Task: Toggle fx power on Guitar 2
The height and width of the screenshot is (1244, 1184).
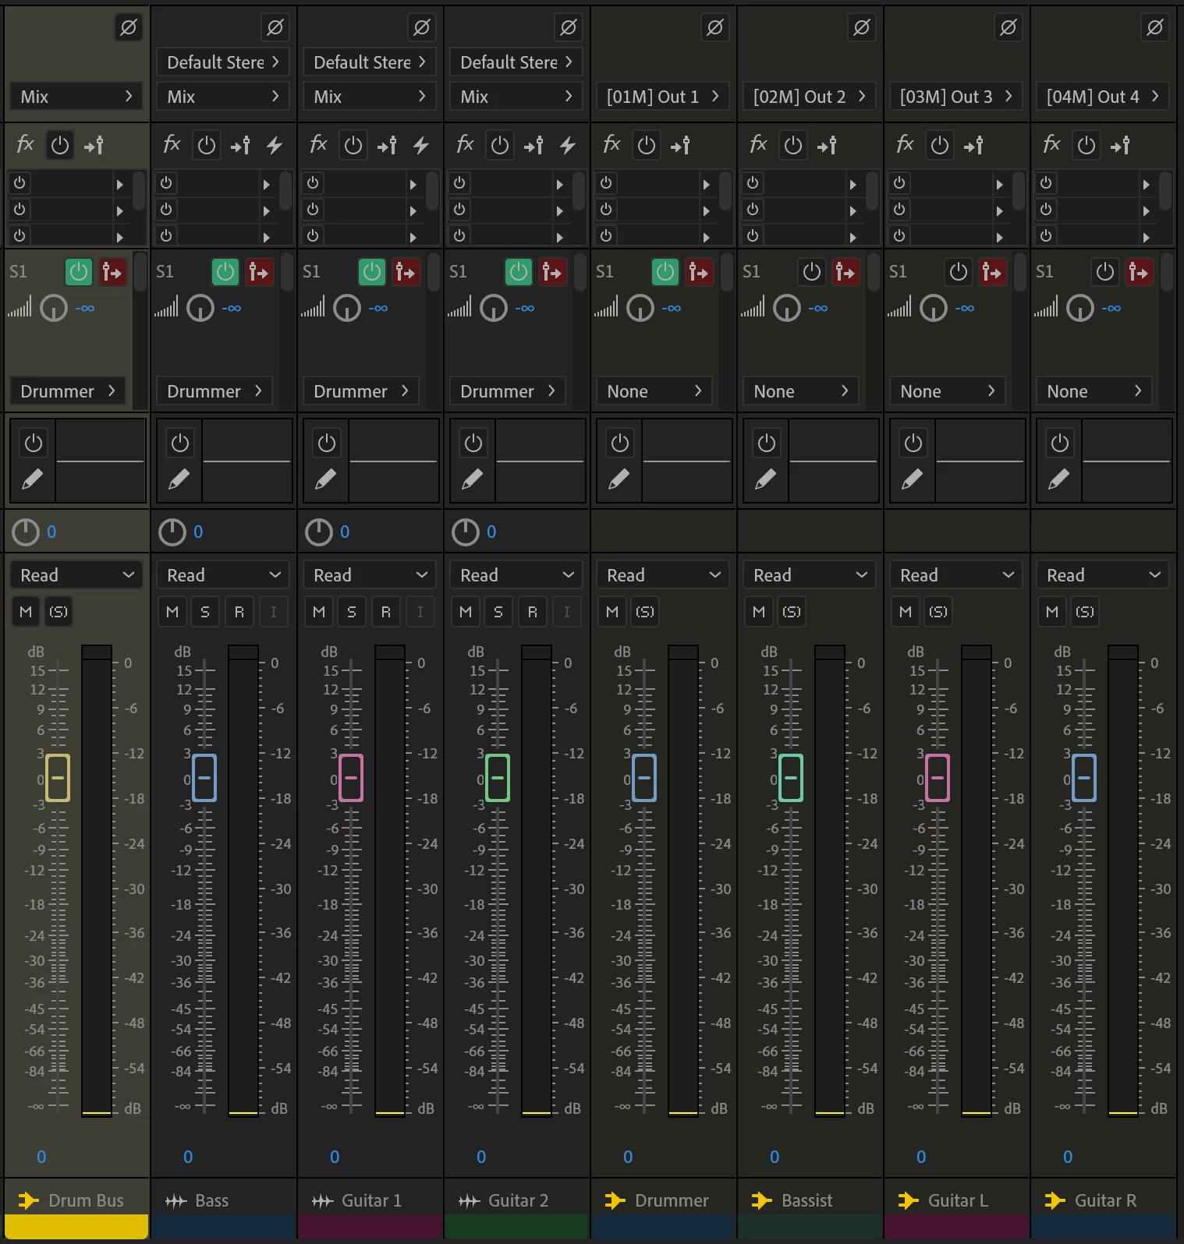Action: point(500,145)
